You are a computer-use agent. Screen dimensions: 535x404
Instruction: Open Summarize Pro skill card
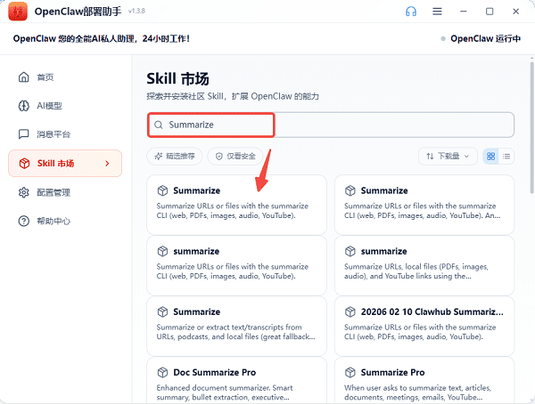click(x=424, y=381)
